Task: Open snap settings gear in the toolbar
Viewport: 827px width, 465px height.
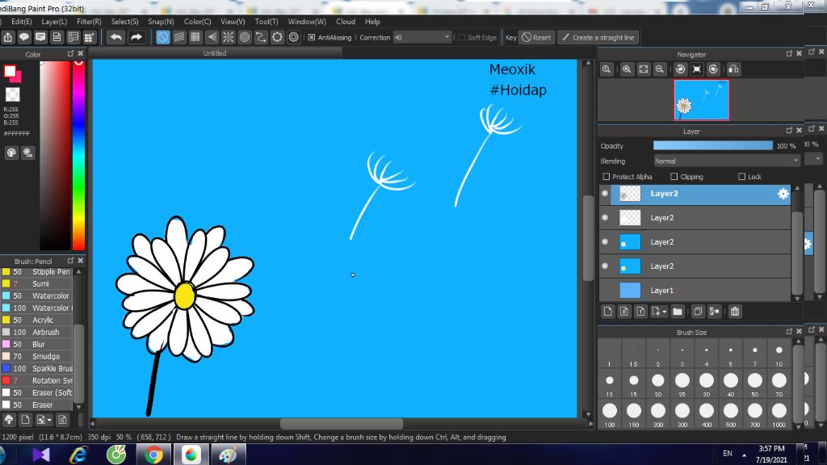Action: pos(294,37)
